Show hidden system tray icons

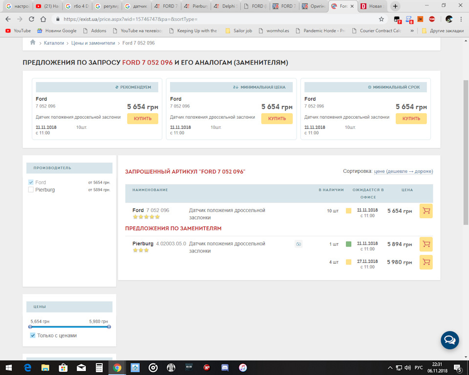coord(390,368)
